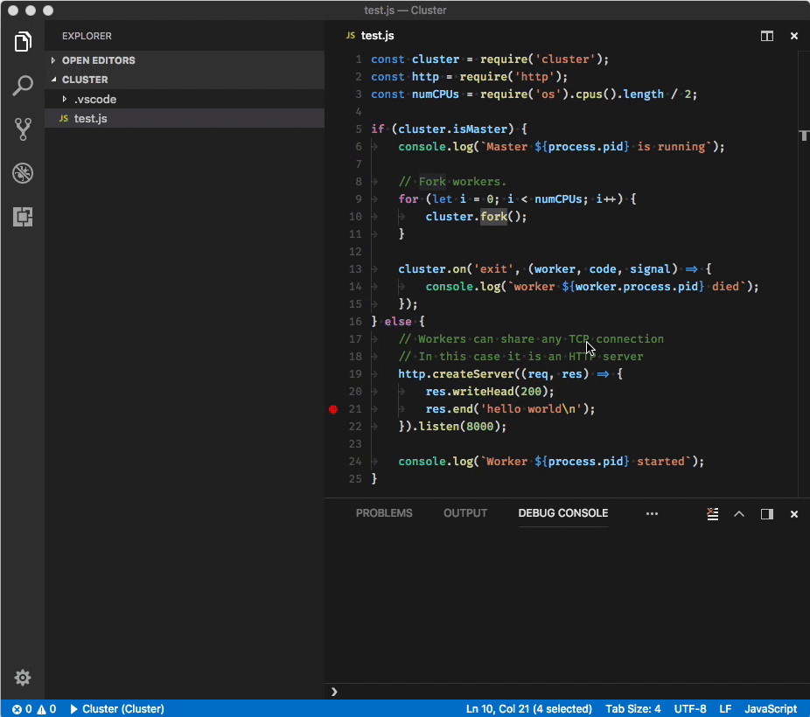Open more panel actions with ellipsis
The height and width of the screenshot is (717, 810).
coord(652,514)
